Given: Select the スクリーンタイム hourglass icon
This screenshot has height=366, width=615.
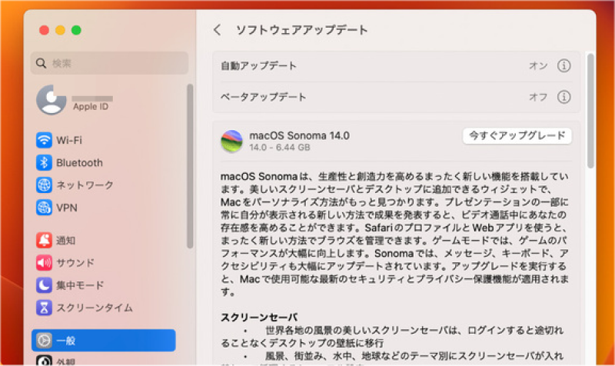Looking at the screenshot, I should pyautogui.click(x=44, y=308).
